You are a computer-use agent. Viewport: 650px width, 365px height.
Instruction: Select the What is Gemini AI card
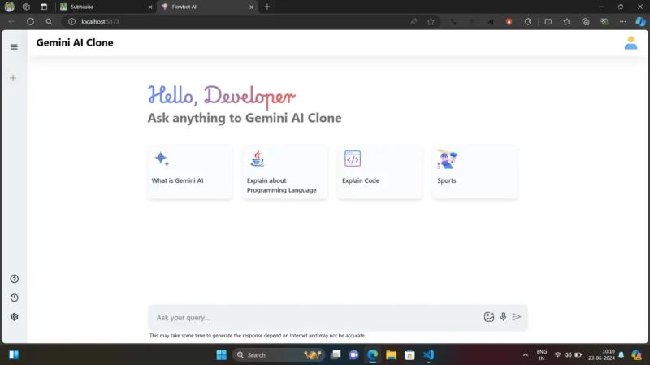[x=190, y=172]
